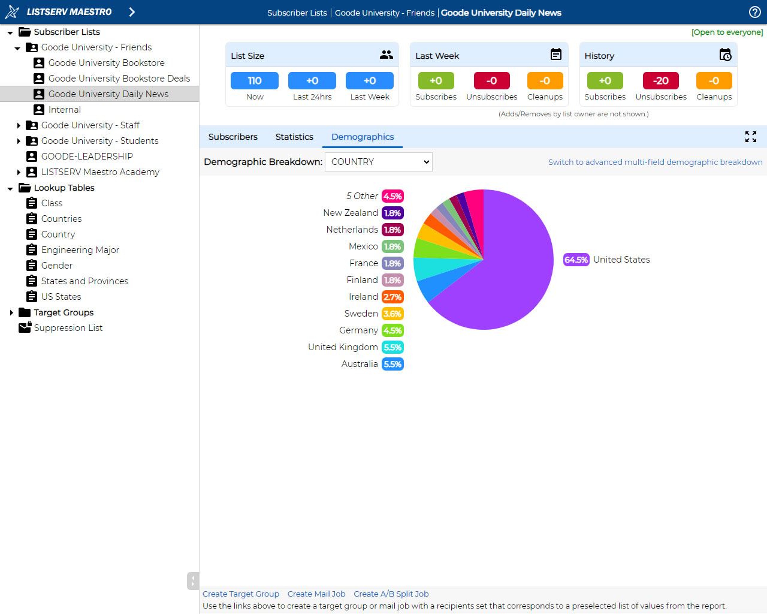Click the Engineering Major table icon

(32, 250)
